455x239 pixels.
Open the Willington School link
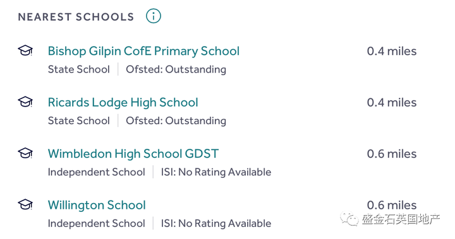pyautogui.click(x=97, y=205)
